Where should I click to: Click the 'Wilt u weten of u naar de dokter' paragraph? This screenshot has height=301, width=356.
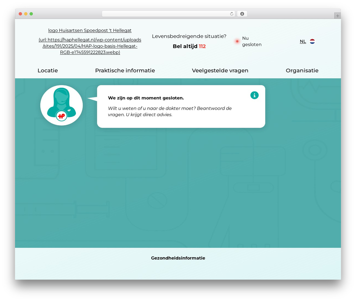click(170, 111)
